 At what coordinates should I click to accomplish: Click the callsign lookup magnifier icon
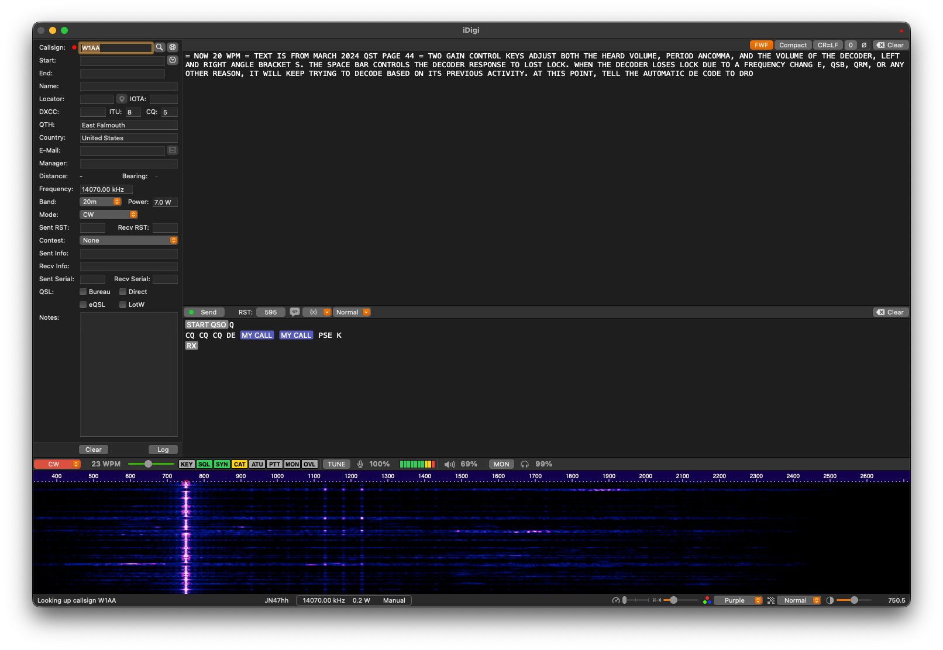point(159,47)
